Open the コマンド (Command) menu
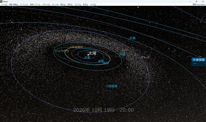 (x=78, y=4)
